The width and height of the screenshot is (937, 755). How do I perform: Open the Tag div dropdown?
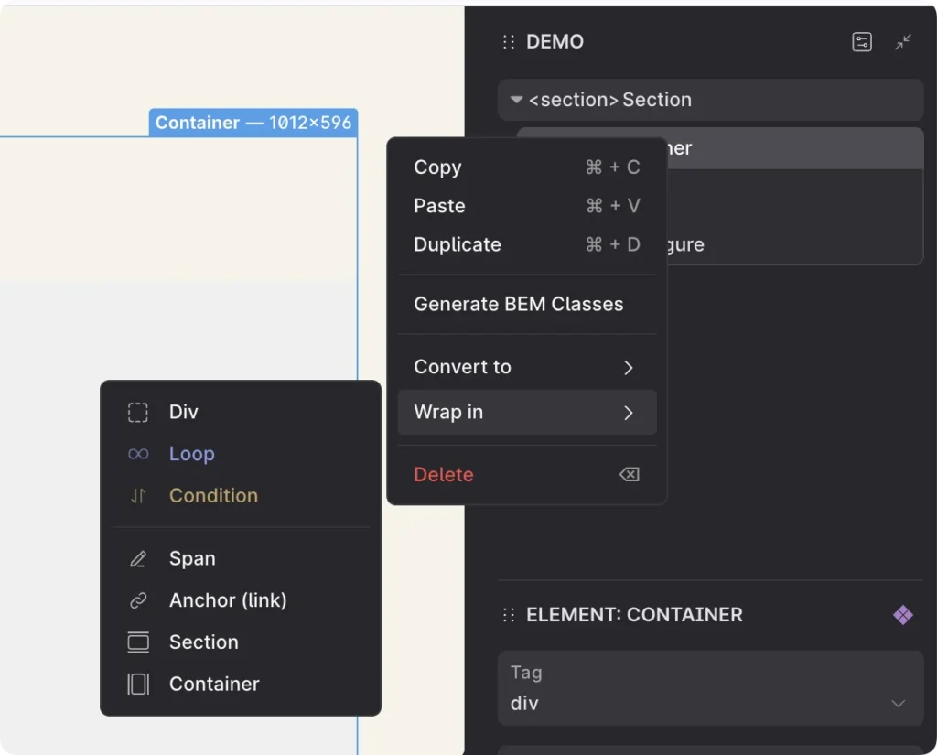click(x=710, y=688)
